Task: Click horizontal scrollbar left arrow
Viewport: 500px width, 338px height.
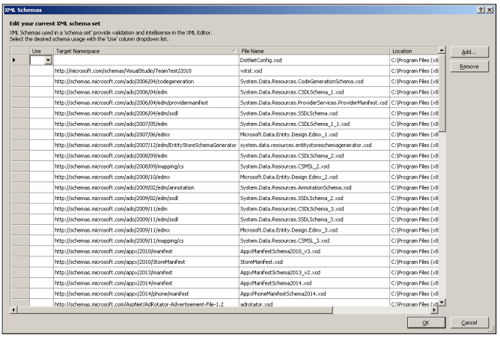Action: click(13, 310)
